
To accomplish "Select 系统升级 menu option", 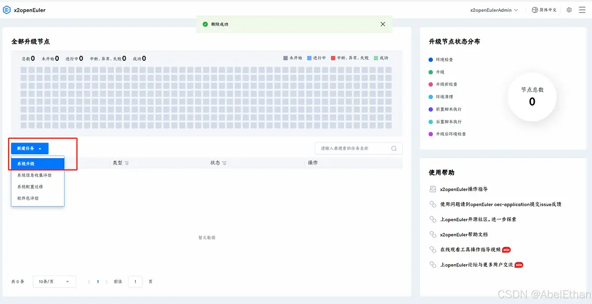I will click(x=38, y=164).
